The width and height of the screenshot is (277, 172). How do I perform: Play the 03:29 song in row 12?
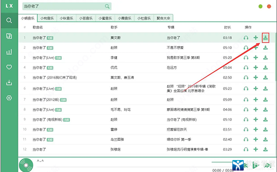[x=246, y=149]
